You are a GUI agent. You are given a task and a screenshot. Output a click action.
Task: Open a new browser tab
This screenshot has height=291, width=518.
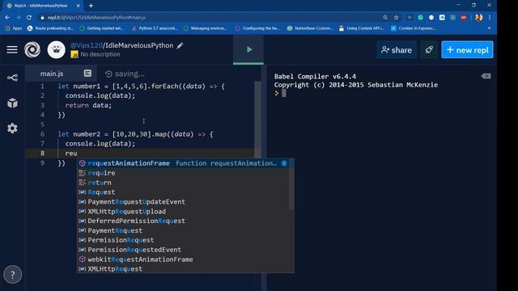[91, 6]
